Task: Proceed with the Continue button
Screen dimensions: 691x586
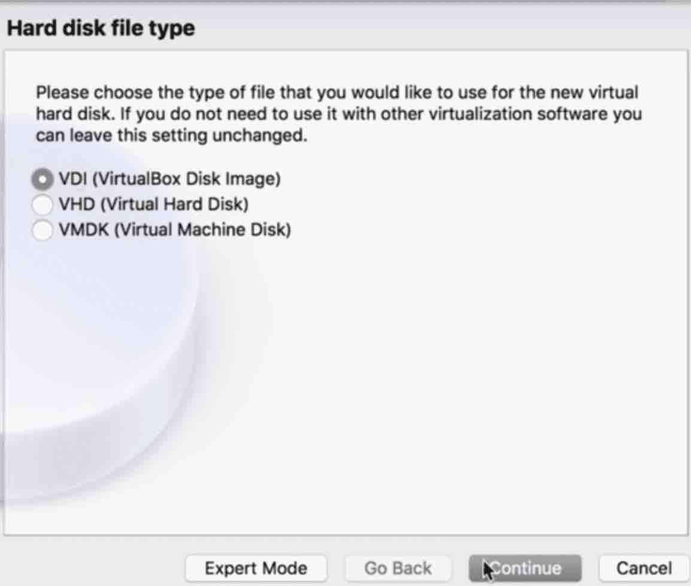Action: coord(525,568)
